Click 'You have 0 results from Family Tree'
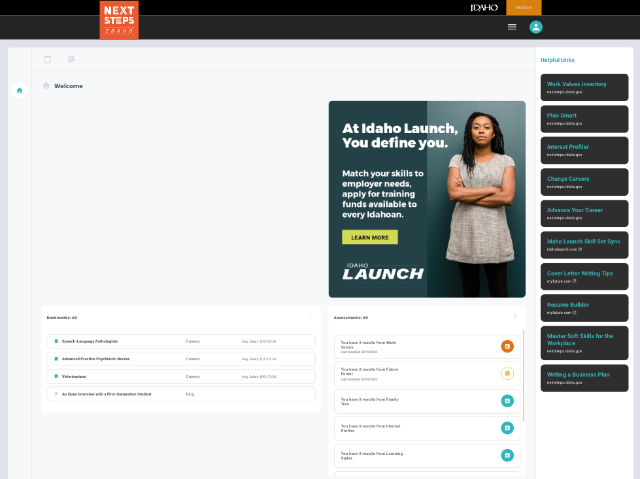 click(370, 401)
